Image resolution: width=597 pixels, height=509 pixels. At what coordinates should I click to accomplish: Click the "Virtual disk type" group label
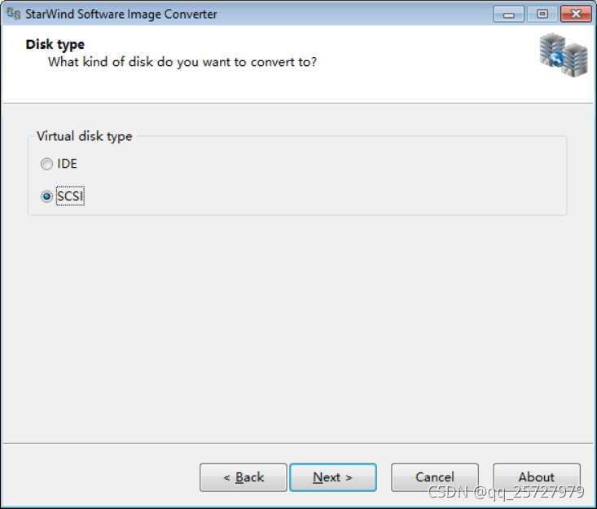pos(84,136)
